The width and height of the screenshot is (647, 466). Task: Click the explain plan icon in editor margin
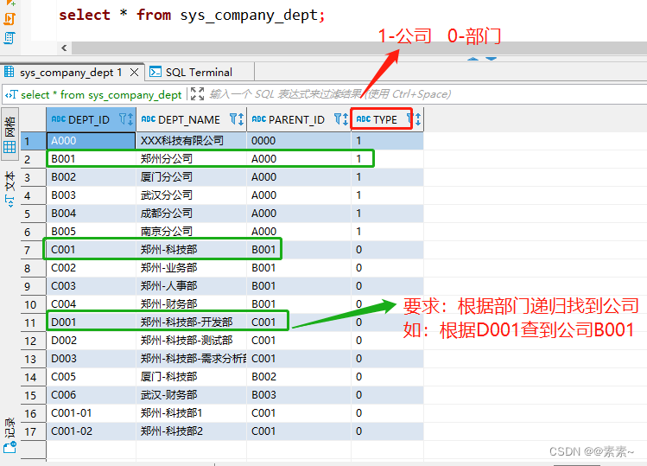coord(10,38)
